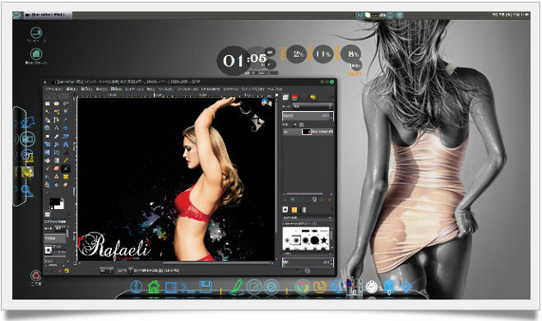Open the Layers dock tab configuration menu arrow

point(332,97)
